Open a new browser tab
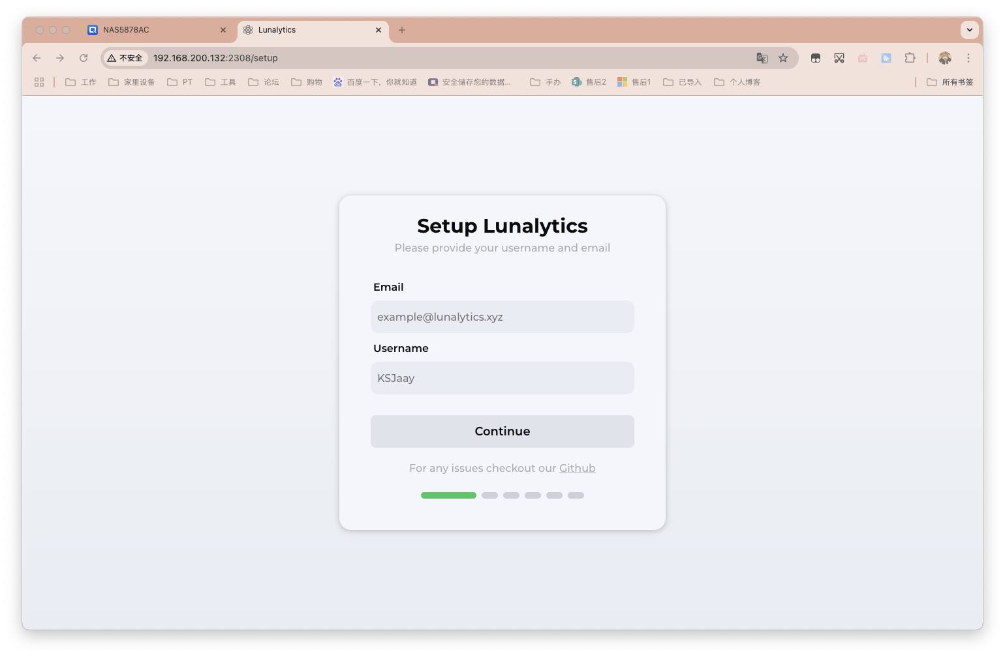Image resolution: width=1005 pixels, height=657 pixels. pyautogui.click(x=402, y=30)
